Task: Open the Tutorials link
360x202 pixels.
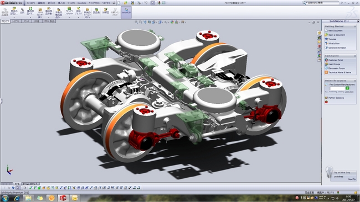Action: click(x=332, y=39)
